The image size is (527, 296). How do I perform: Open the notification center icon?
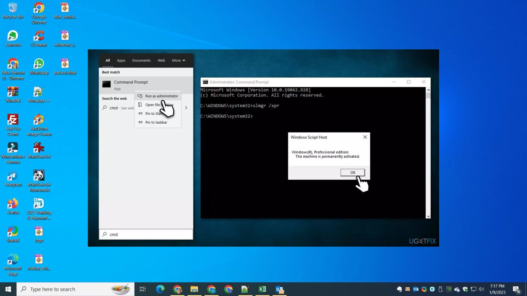517,289
